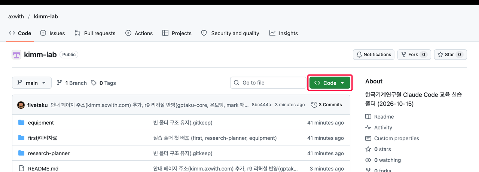Open the research-planner folder
The image size is (479, 172).
click(x=49, y=153)
